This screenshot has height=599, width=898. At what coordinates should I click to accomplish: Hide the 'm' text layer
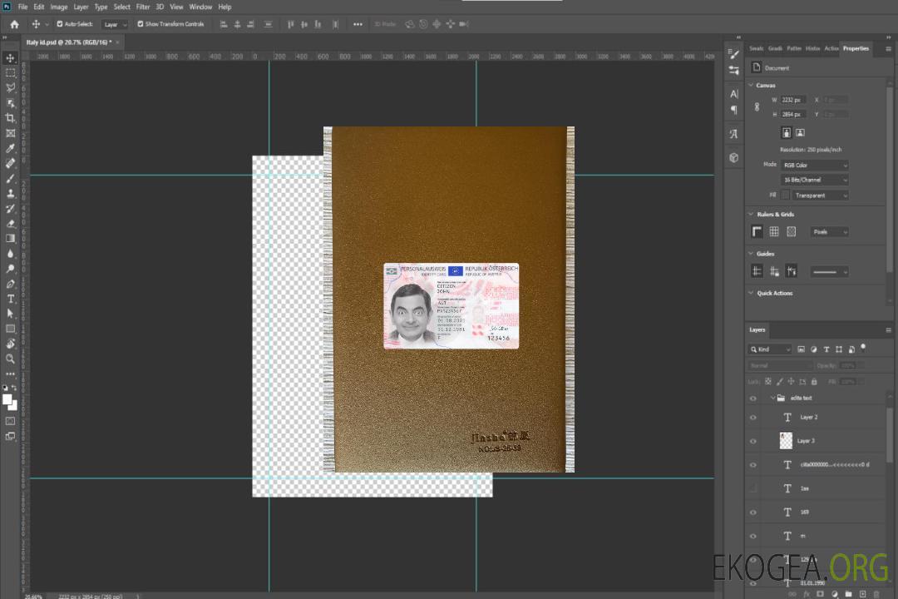click(x=753, y=536)
